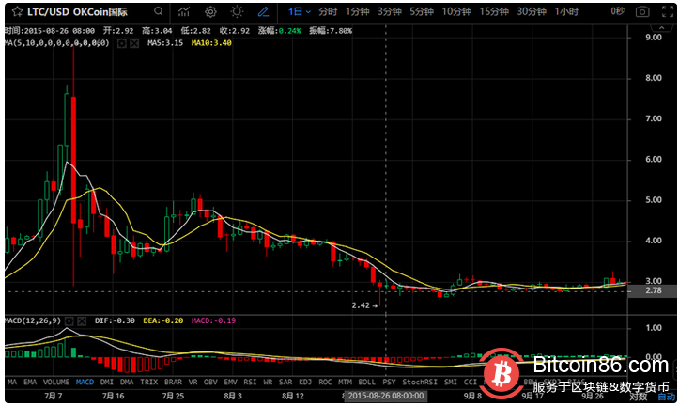Select the StochRSI indicator tab
This screenshot has width=679, height=406.
[420, 383]
